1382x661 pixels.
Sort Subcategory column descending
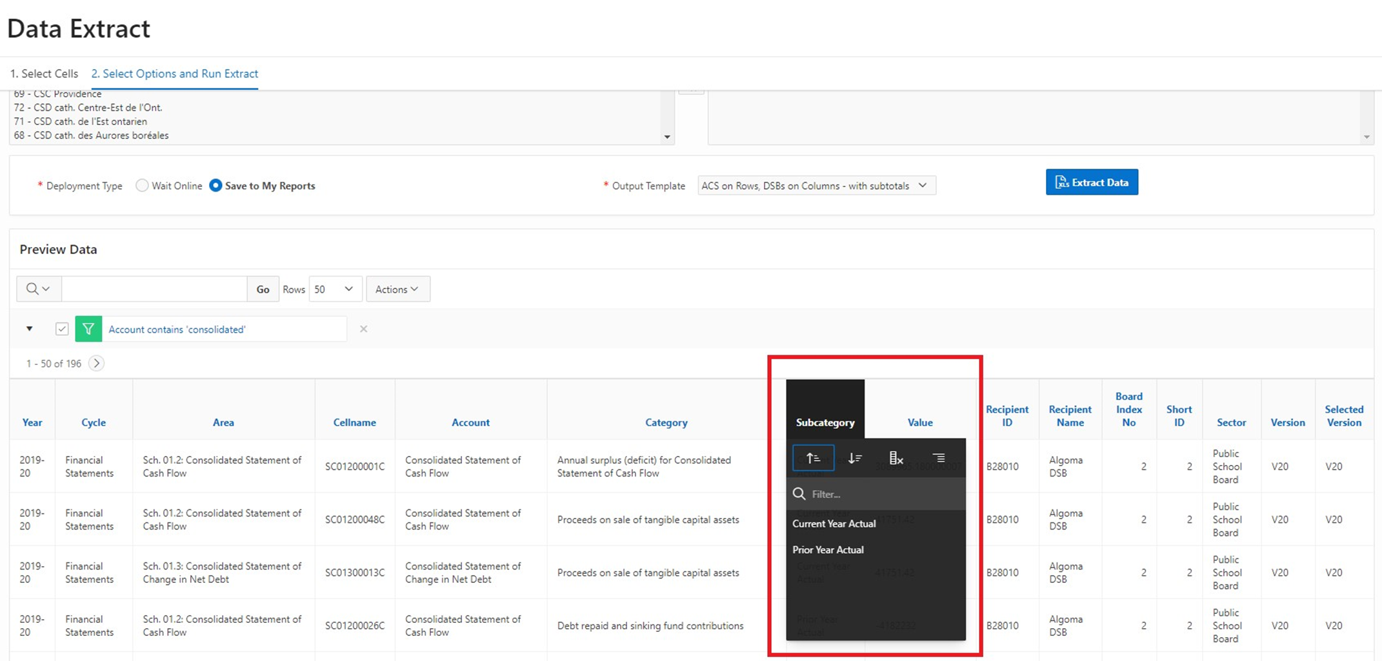tap(855, 458)
